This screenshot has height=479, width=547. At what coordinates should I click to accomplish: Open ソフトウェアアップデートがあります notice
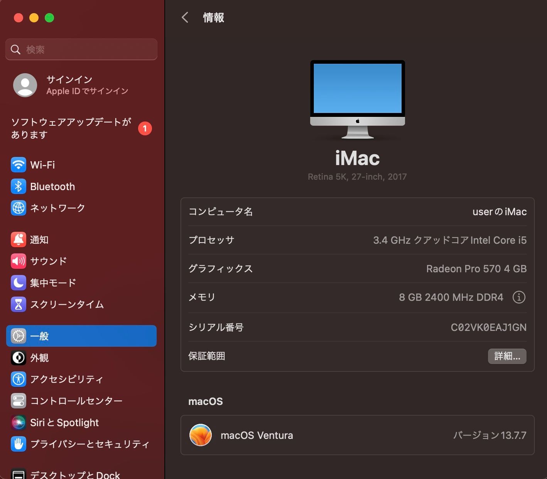point(81,128)
